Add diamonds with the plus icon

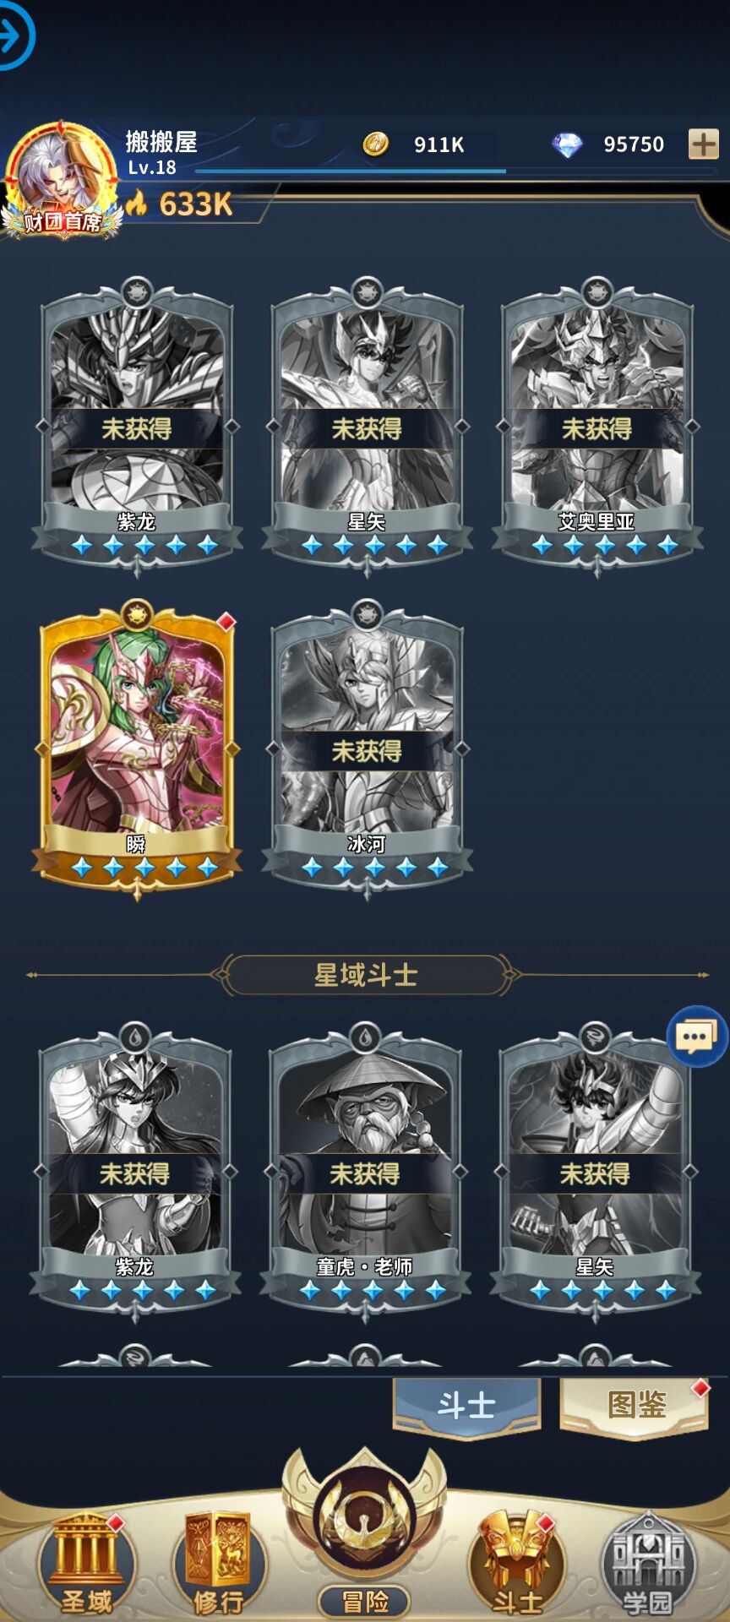tap(703, 144)
